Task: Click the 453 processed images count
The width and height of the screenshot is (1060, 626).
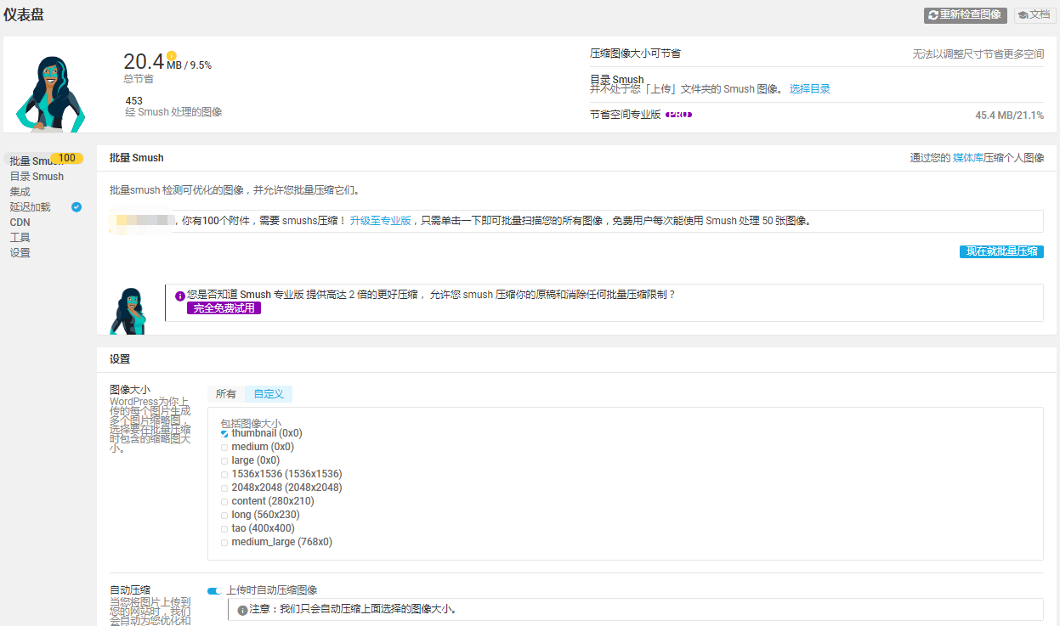Action: (x=134, y=100)
